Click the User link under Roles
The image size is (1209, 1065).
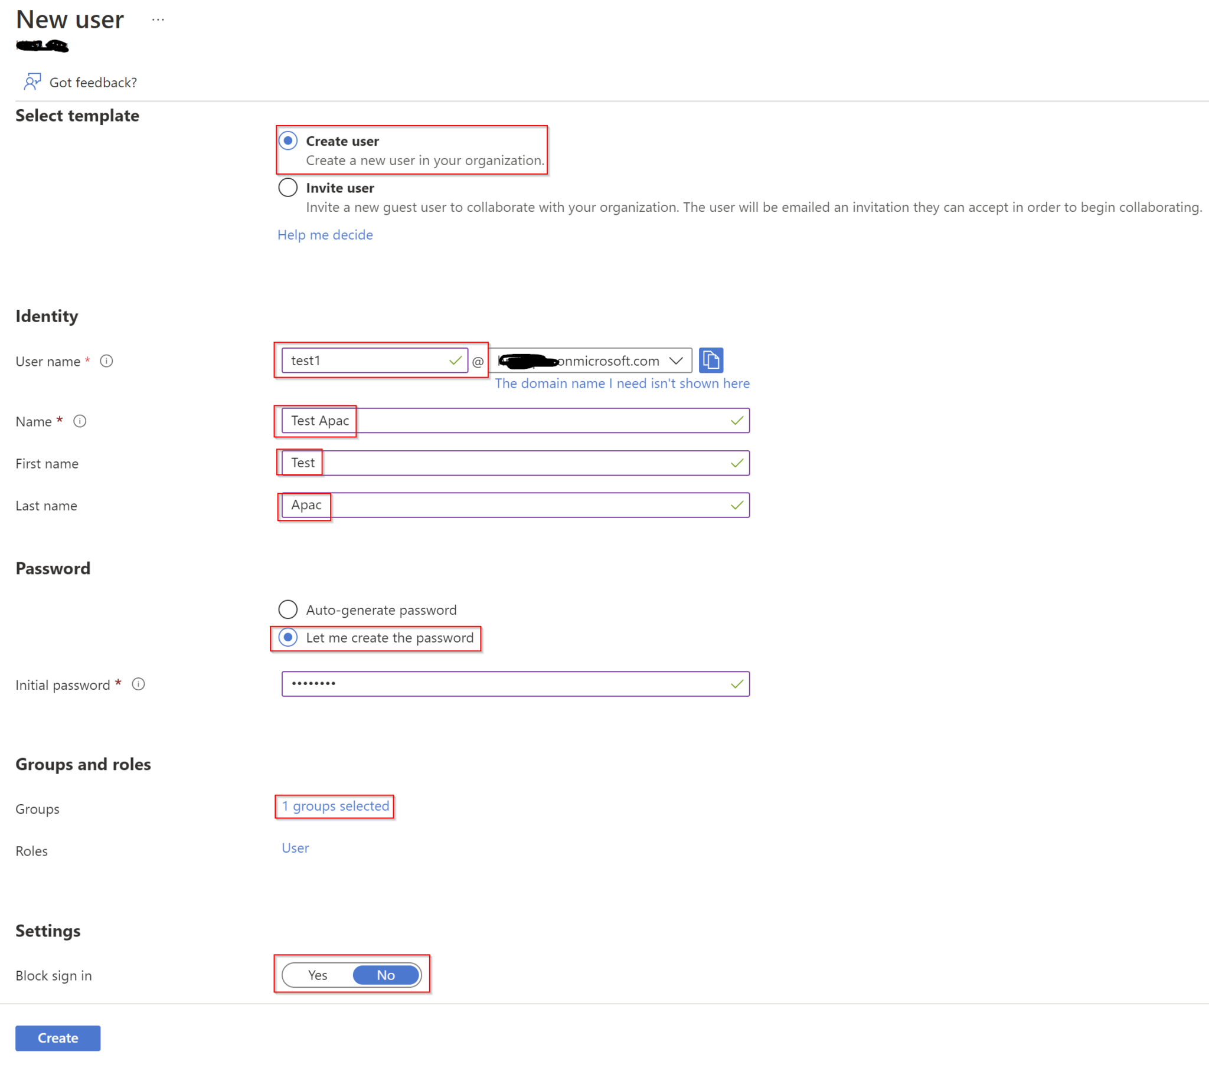[295, 847]
